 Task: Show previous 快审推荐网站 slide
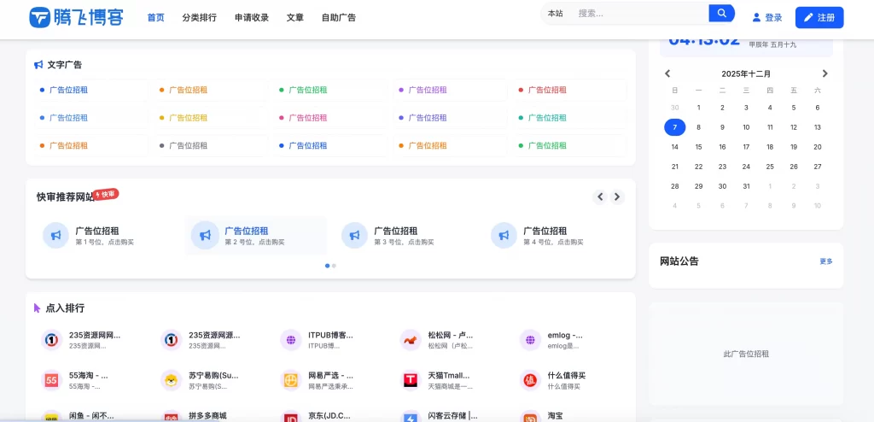coord(600,196)
